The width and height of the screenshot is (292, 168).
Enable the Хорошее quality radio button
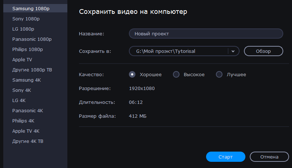[133, 74]
